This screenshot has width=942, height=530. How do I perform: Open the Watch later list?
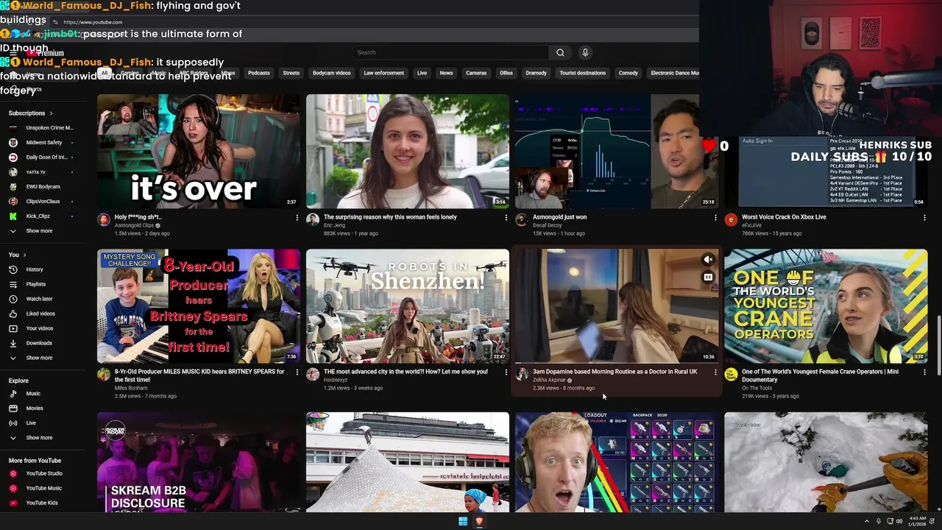tap(39, 299)
